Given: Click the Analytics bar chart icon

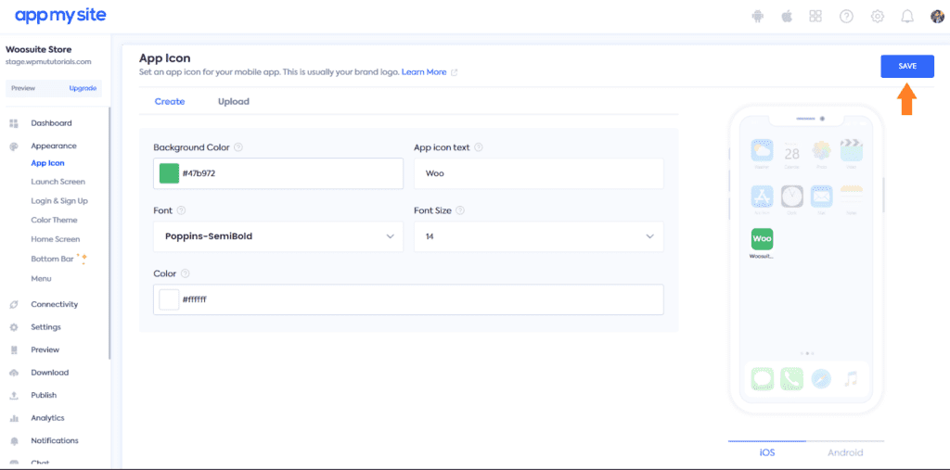Looking at the screenshot, I should (x=14, y=418).
